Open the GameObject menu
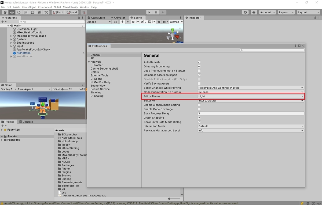Viewport: 322px width, 205px height. (x=29, y=7)
